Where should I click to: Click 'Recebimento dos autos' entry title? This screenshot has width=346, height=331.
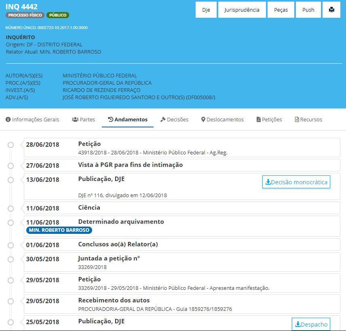114,300
